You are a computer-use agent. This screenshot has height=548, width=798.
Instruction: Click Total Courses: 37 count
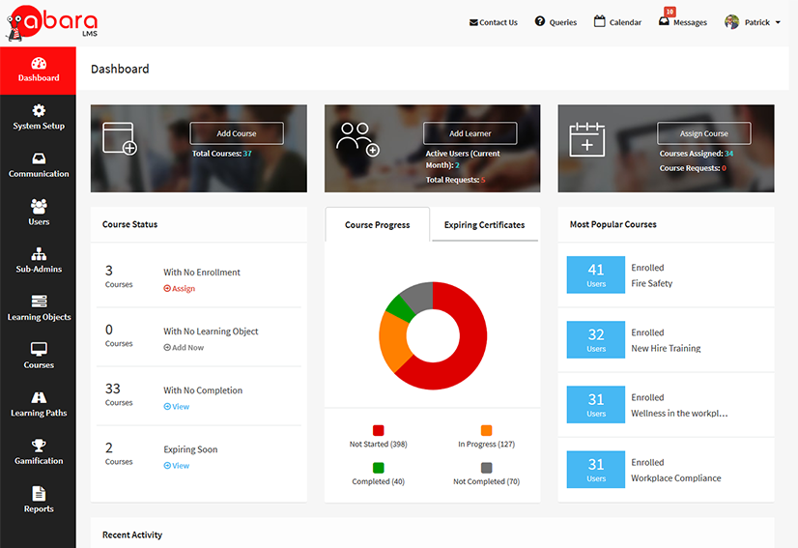click(222, 154)
